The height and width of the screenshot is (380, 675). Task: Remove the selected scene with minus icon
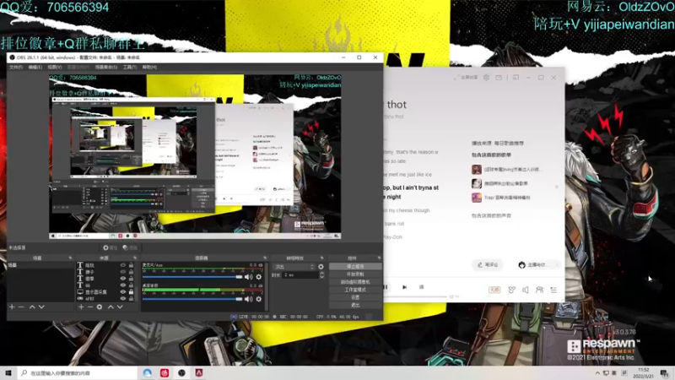[x=21, y=307]
